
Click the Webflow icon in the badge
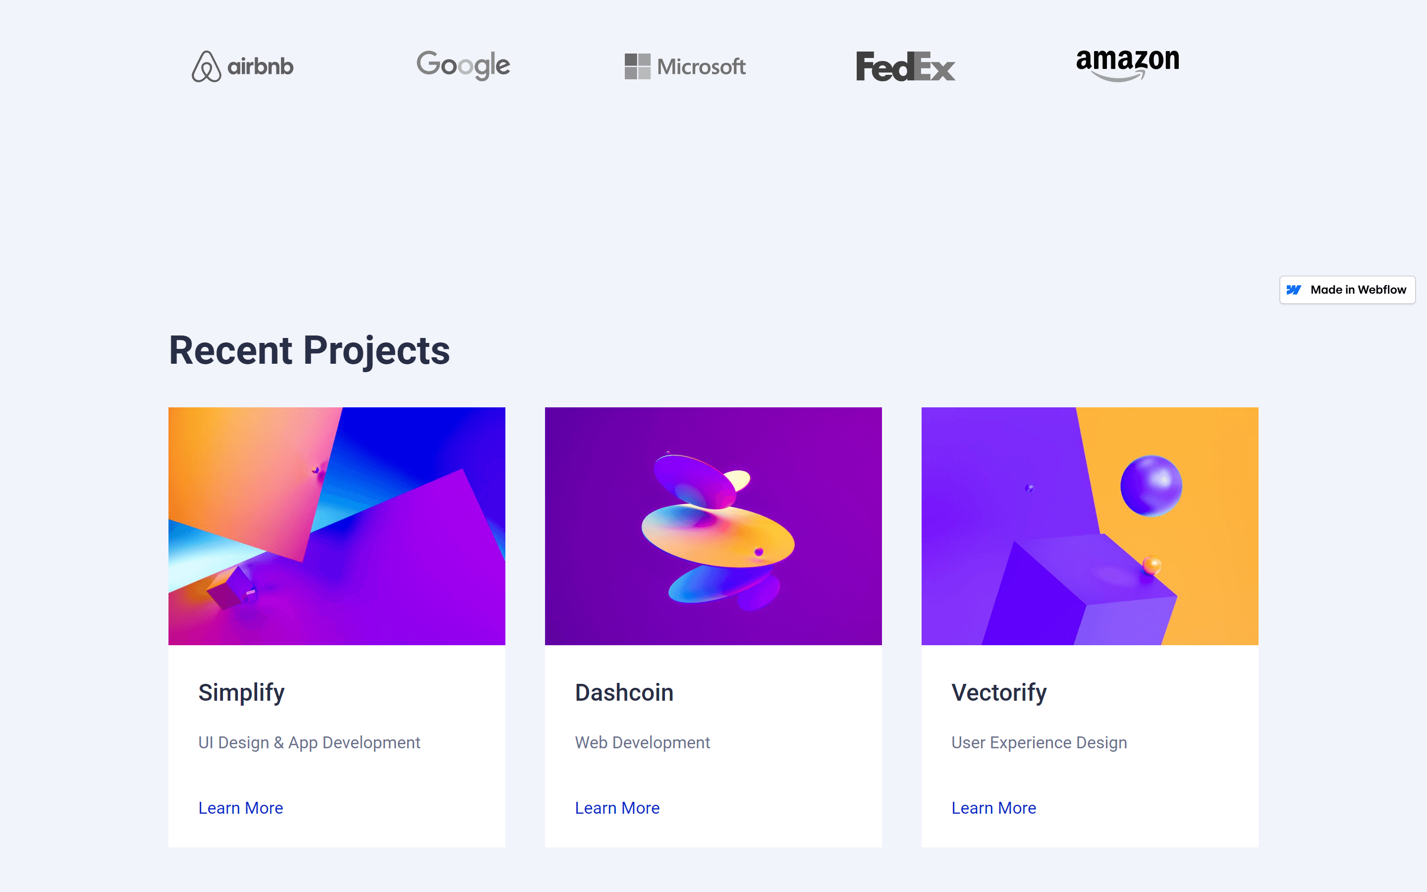[1294, 290]
